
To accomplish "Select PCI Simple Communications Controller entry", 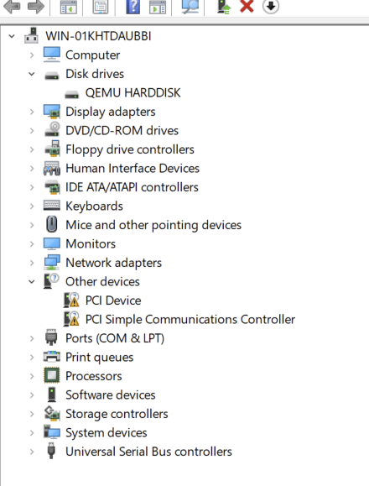I will (x=190, y=319).
